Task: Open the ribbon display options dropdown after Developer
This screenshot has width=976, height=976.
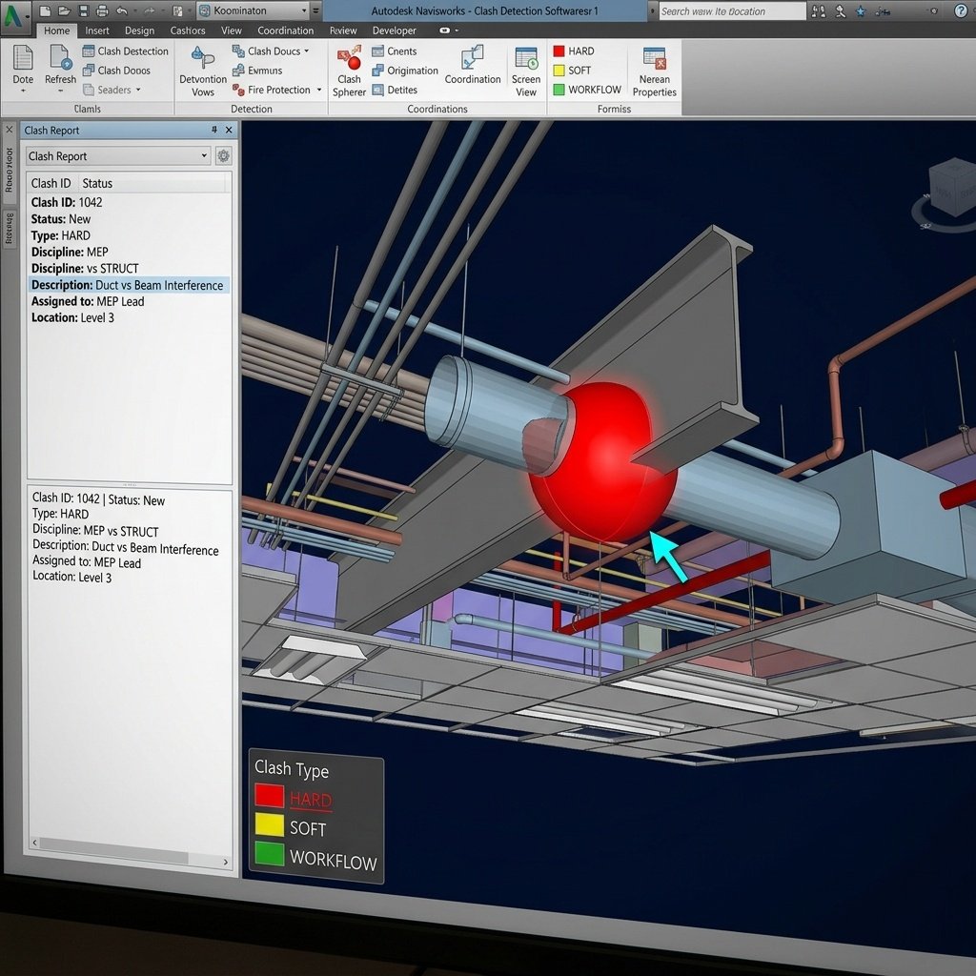Action: click(x=457, y=30)
